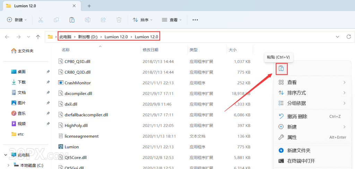Choose 撤消 删除 in context menu
The width and height of the screenshot is (355, 169).
point(312,116)
